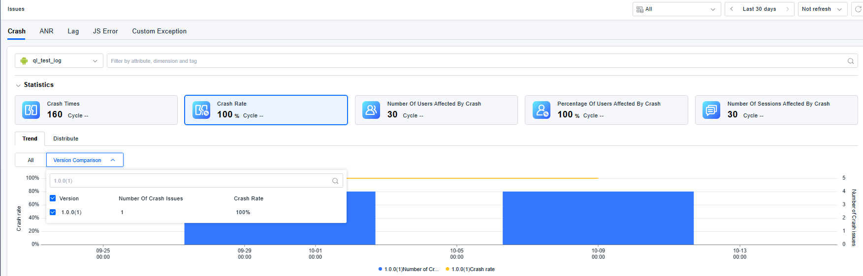Collapse the Statistics section
This screenshot has width=863, height=276.
point(18,85)
